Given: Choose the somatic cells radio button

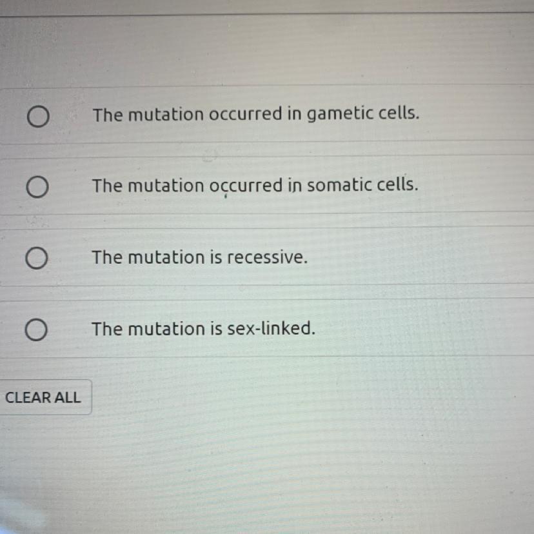Looking at the screenshot, I should pyautogui.click(x=37, y=188).
